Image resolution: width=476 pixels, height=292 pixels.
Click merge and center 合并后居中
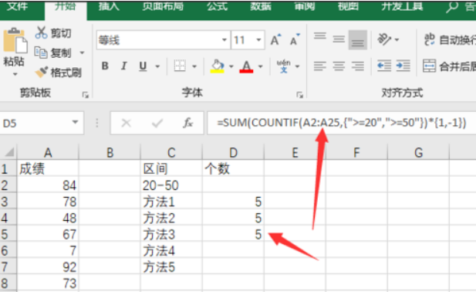point(449,66)
